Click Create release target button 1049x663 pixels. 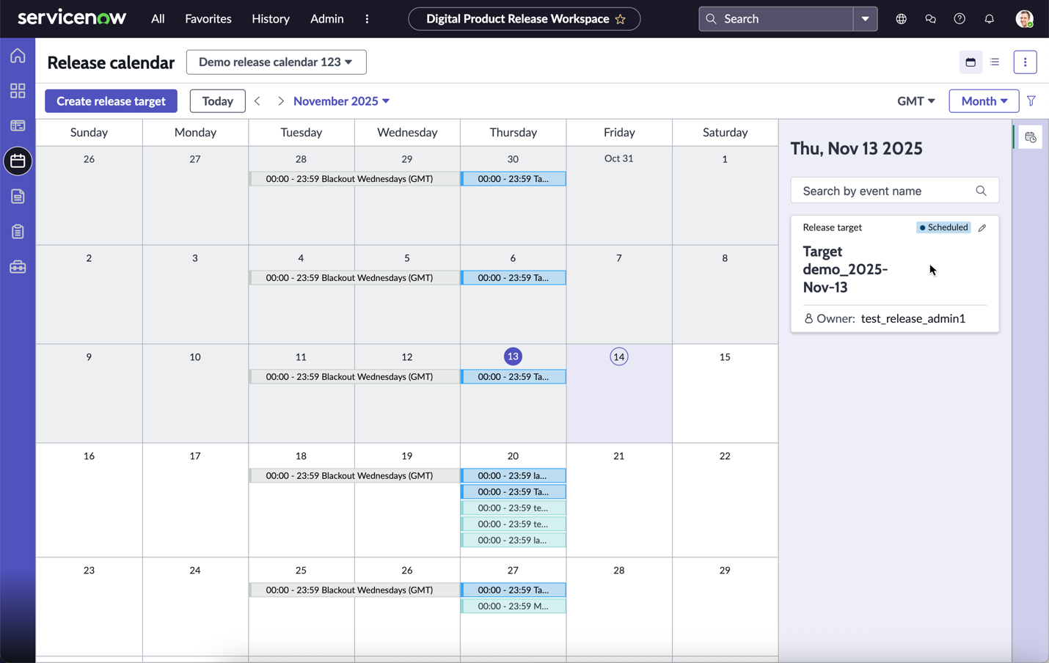[111, 101]
